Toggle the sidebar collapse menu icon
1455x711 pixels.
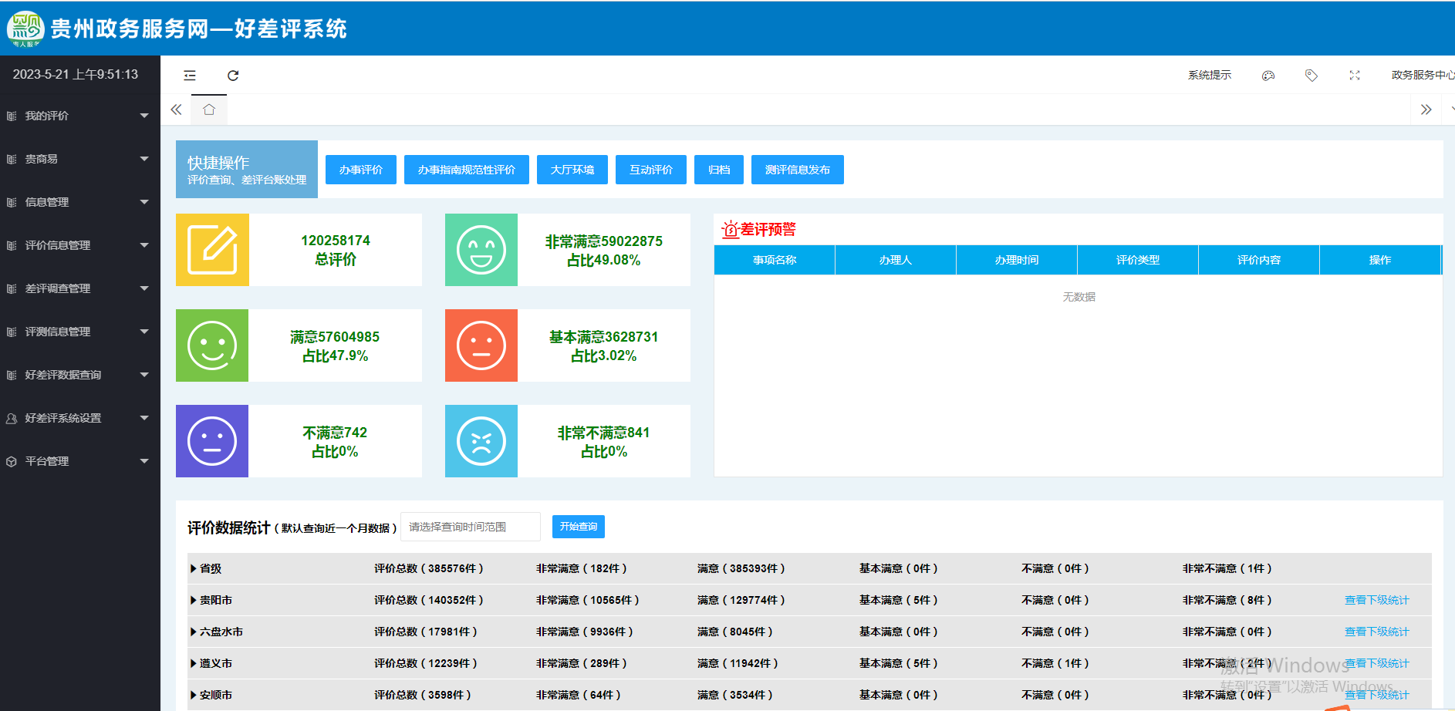(x=190, y=76)
